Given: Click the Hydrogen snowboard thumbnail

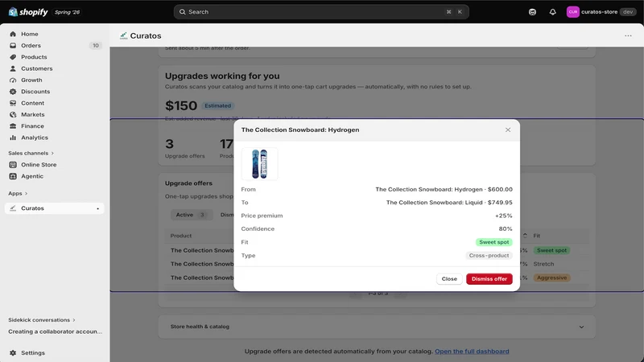Looking at the screenshot, I should [259, 164].
